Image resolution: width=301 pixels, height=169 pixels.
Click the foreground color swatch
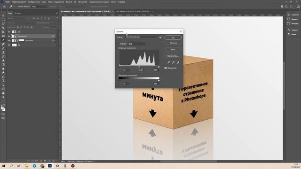2,108
